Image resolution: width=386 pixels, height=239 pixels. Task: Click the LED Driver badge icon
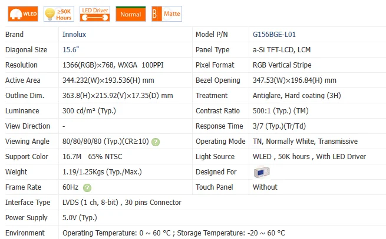coord(94,14)
